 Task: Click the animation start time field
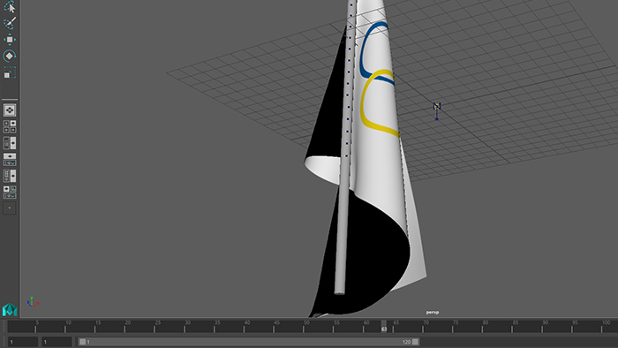[x=23, y=342]
